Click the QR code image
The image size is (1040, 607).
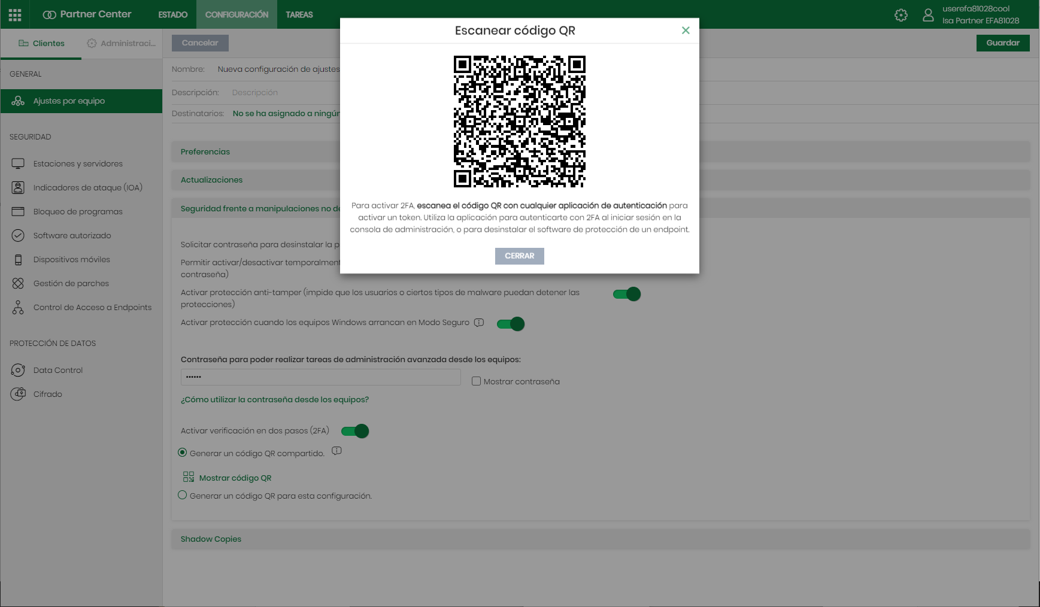[x=520, y=122]
